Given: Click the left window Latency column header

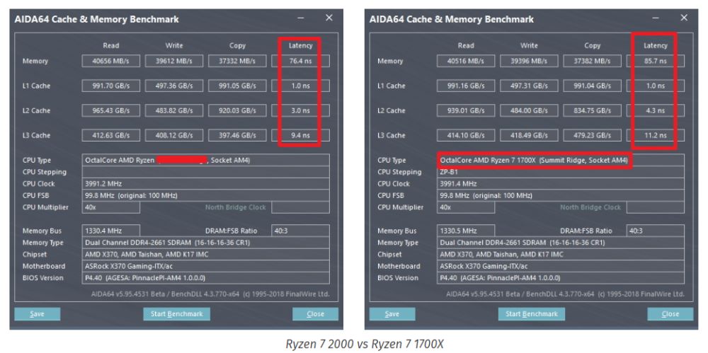Looking at the screenshot, I should 300,45.
